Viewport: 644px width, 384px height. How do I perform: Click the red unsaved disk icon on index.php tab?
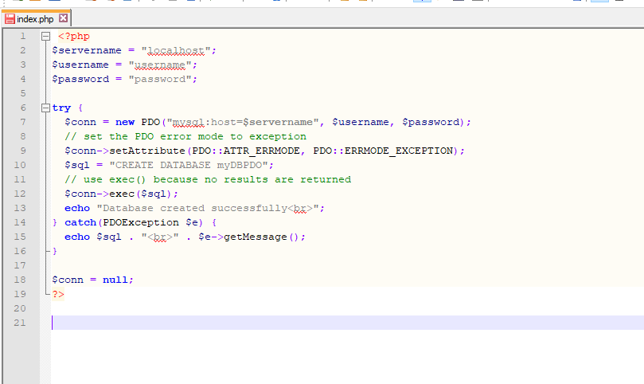coord(10,18)
